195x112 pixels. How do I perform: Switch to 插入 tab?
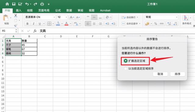[x=19, y=10]
